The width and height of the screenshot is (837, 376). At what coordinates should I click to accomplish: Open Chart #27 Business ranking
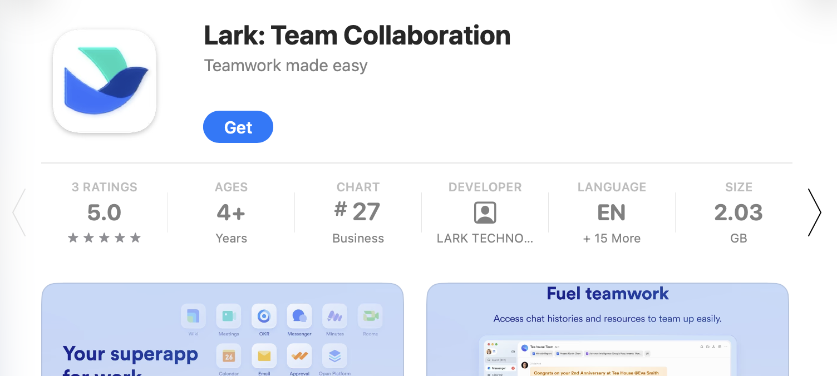point(358,212)
